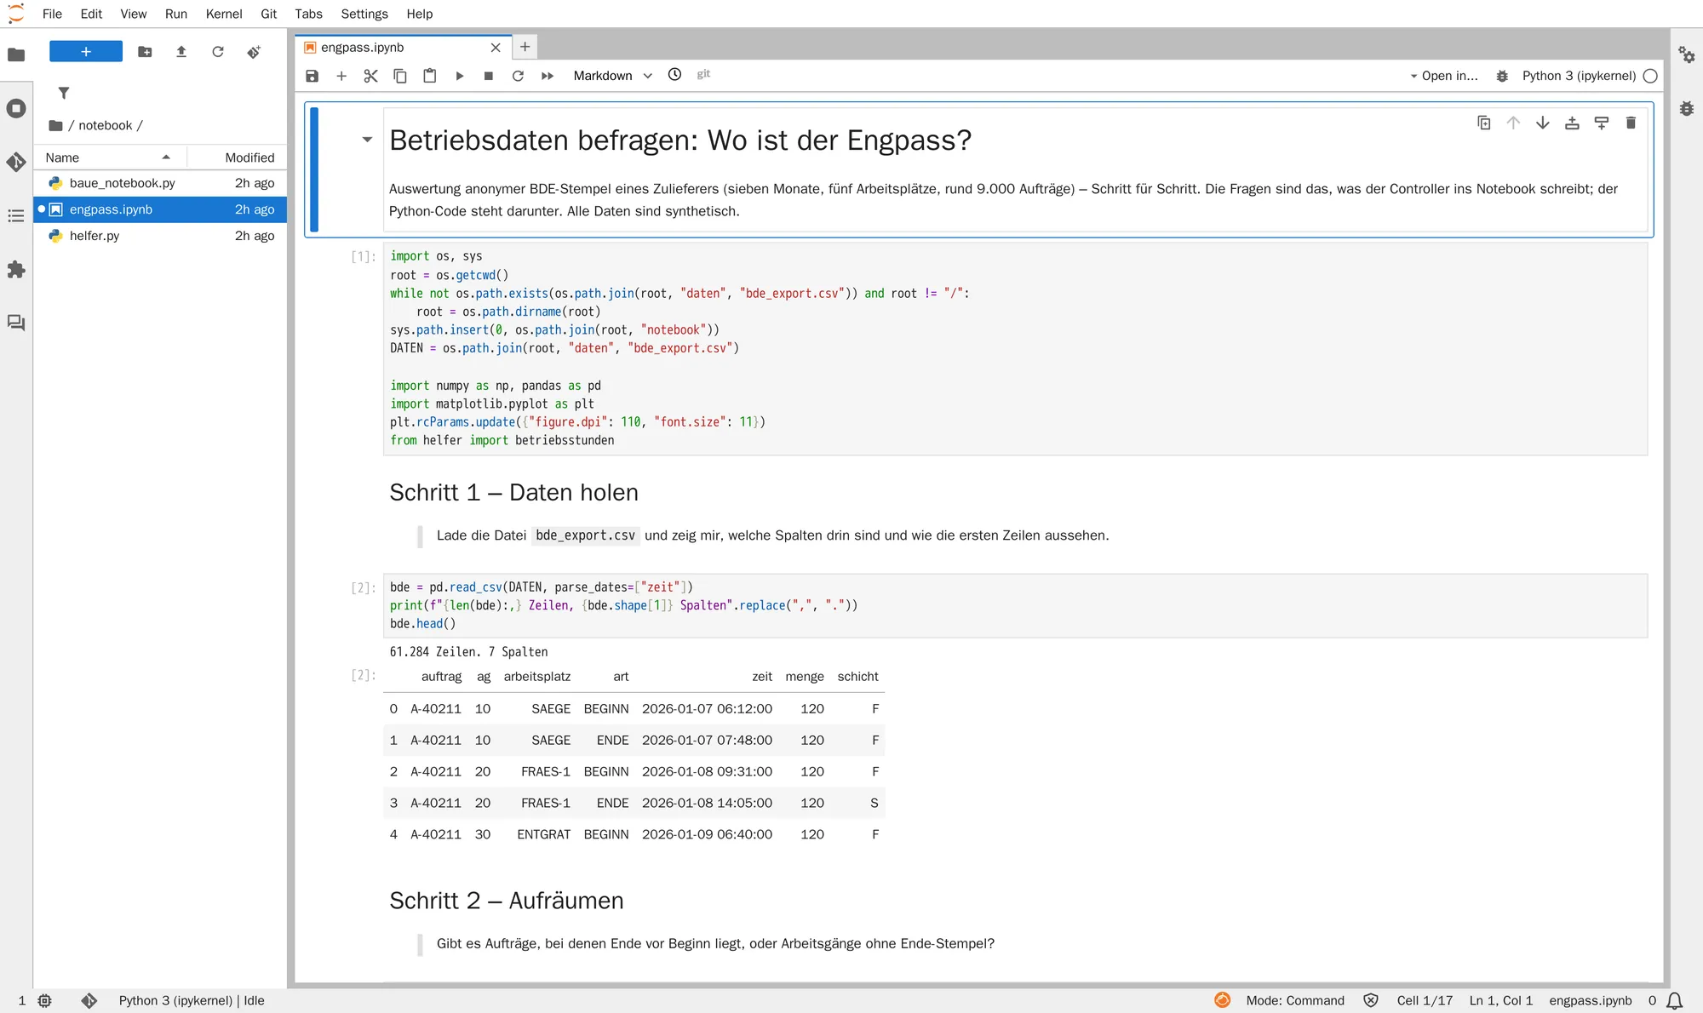Click the kernel status circle indicator
Viewport: 1703px width, 1013px height.
pyautogui.click(x=1650, y=76)
